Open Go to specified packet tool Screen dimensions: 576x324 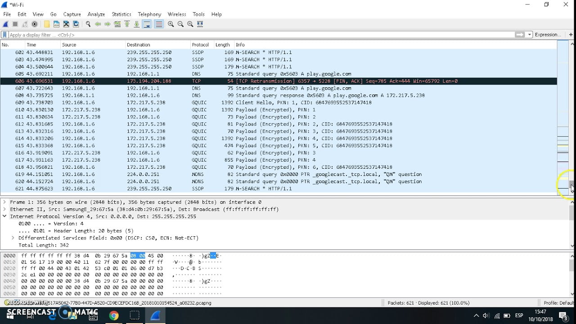117,24
